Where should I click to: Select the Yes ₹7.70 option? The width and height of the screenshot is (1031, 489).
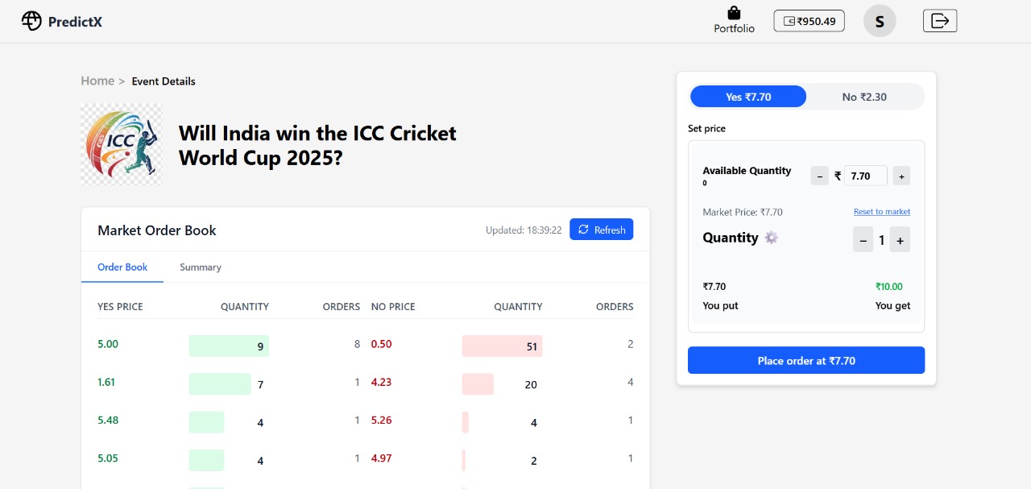pyautogui.click(x=748, y=97)
